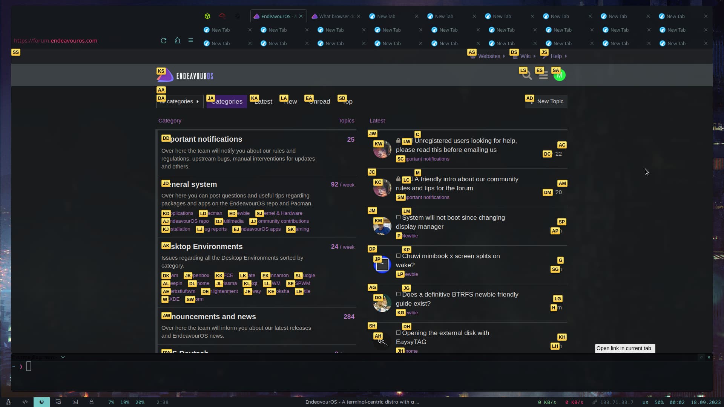Click the square status icon beside 'Opening the external disk'
This screenshot has height=407, width=724.
[398, 333]
